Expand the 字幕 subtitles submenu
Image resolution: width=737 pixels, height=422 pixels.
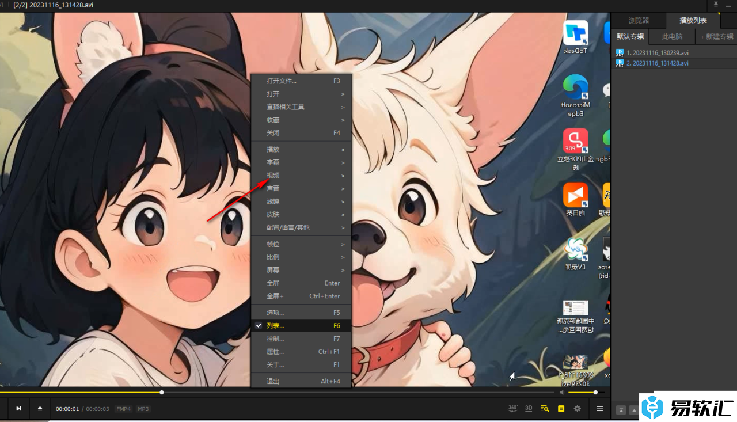point(301,162)
